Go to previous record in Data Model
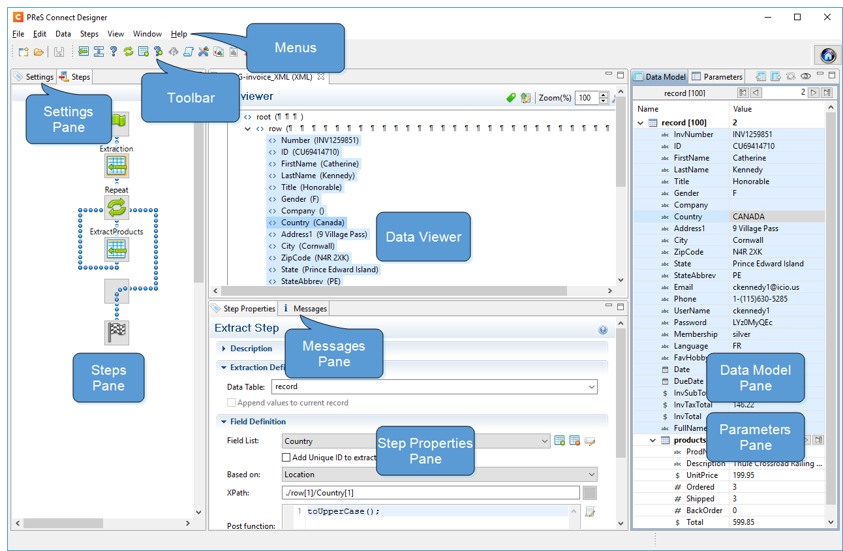The image size is (843, 551). click(756, 93)
